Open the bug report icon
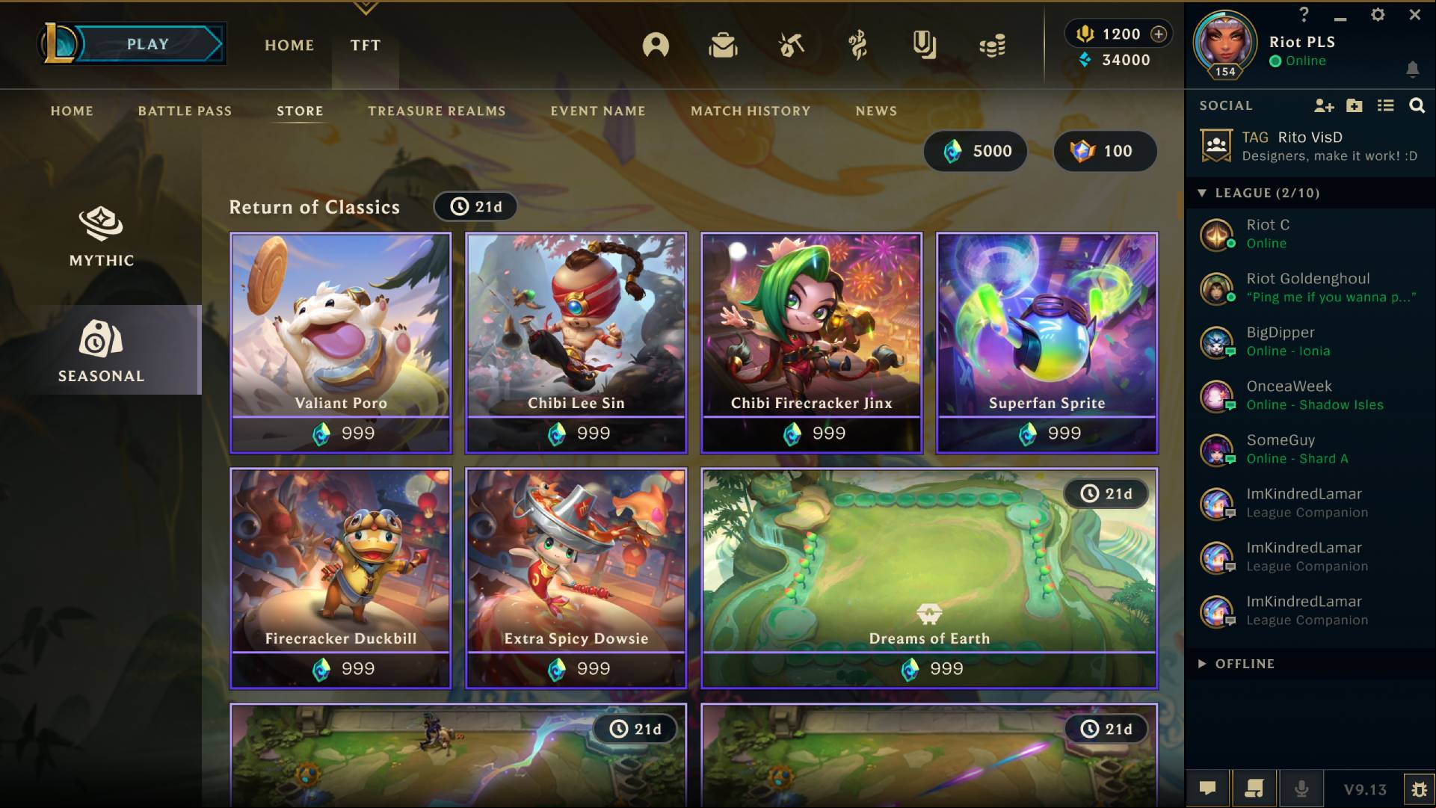 1419,789
